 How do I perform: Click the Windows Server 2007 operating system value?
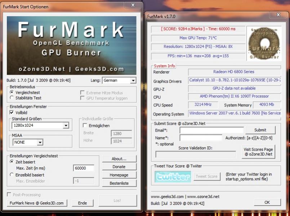(x=235, y=113)
